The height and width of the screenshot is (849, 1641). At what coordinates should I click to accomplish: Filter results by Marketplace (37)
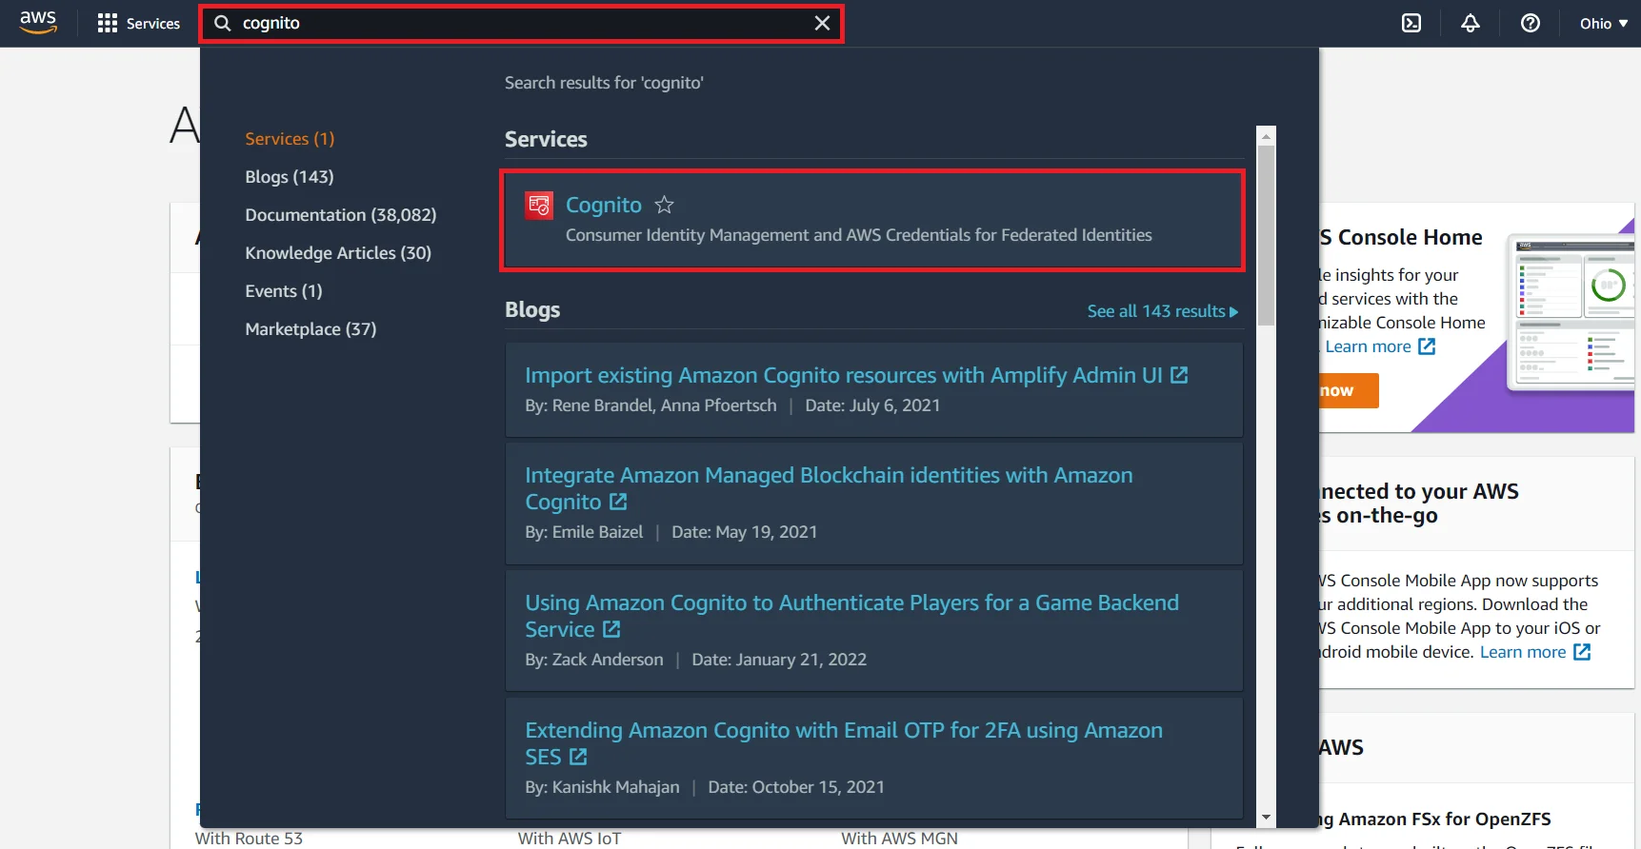pyautogui.click(x=310, y=329)
